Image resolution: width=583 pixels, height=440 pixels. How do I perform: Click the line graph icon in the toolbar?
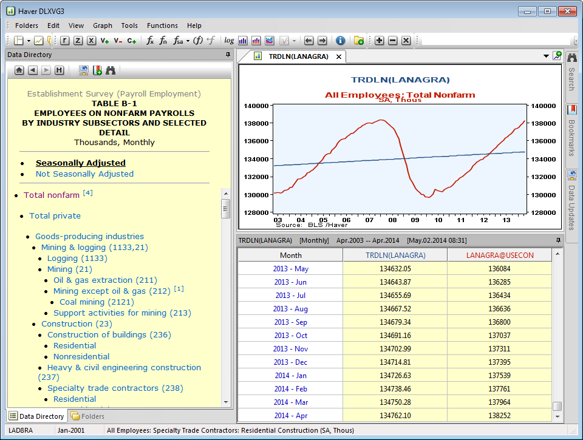(38, 41)
